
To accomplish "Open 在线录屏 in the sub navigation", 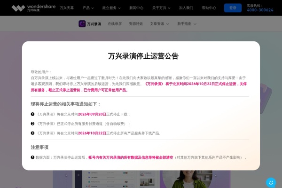I will coord(115,24).
